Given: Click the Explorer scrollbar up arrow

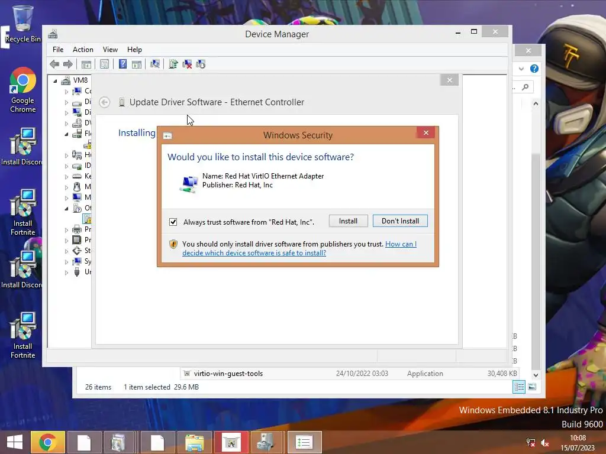Looking at the screenshot, I should click(x=536, y=103).
